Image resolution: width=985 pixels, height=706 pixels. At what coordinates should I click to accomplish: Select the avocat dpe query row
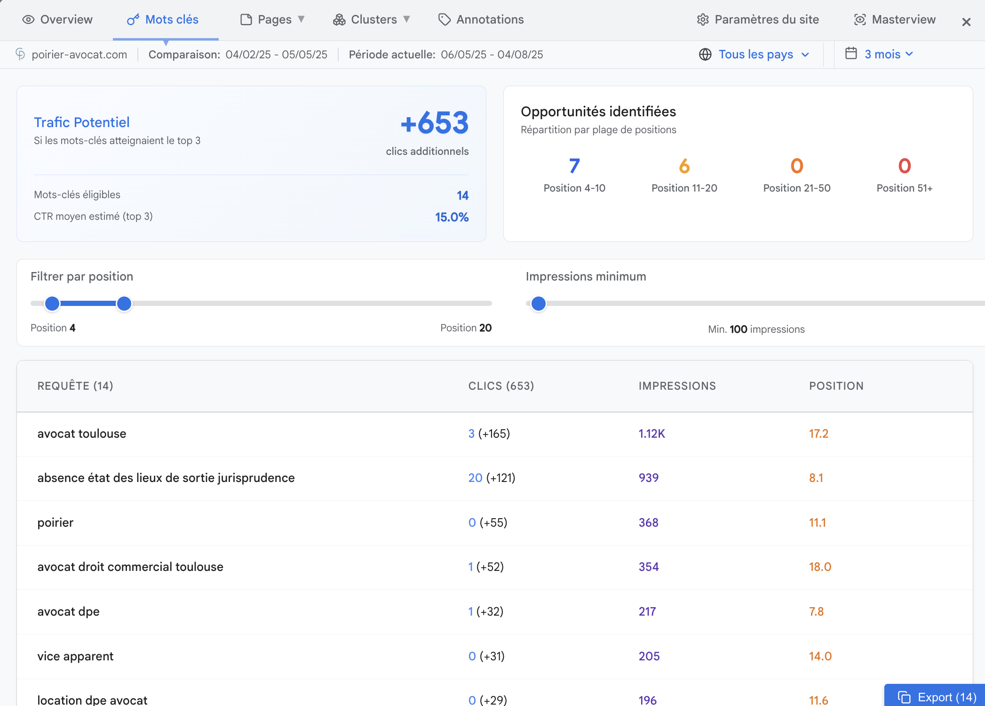(x=495, y=612)
